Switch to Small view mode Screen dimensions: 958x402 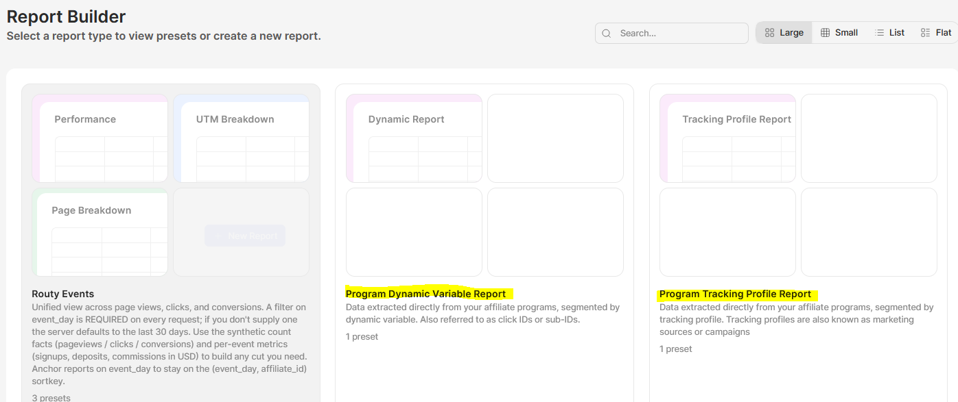(x=839, y=32)
